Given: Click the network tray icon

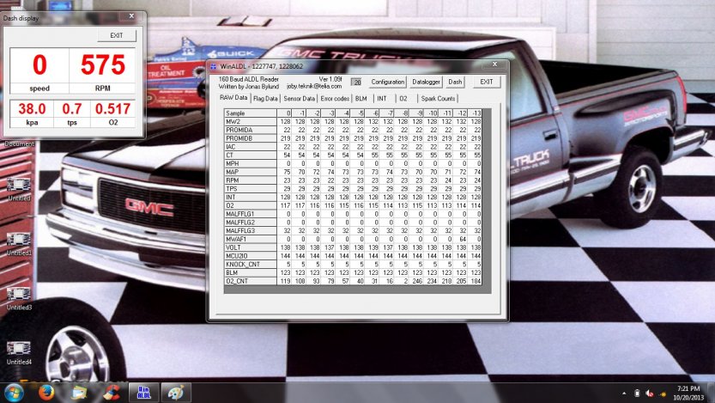Looking at the screenshot, I should 662,394.
